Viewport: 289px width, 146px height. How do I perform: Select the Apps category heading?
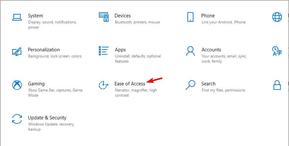pyautogui.click(x=120, y=50)
